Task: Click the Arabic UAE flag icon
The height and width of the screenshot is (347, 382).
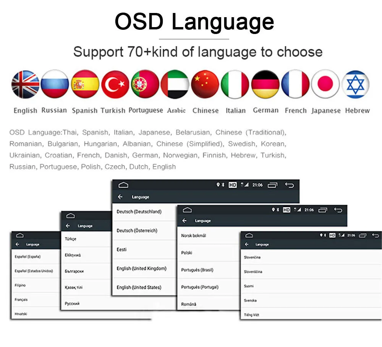Action: 175,84
